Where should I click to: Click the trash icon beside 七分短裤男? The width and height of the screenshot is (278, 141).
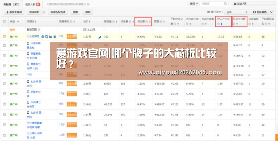pos(55,37)
